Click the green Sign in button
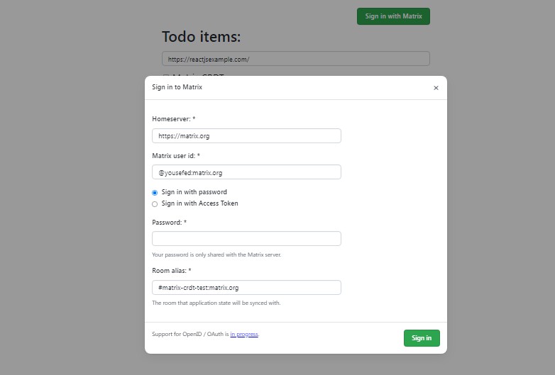Viewport: 555px width, 375px height. pyautogui.click(x=422, y=338)
